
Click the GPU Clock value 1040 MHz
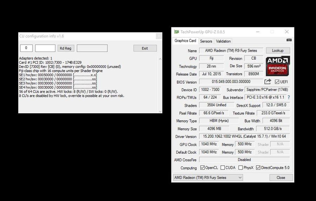209,144
